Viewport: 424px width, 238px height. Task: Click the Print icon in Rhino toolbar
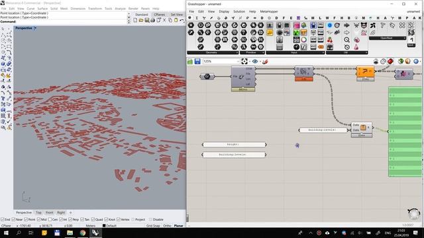tap(152, 20)
